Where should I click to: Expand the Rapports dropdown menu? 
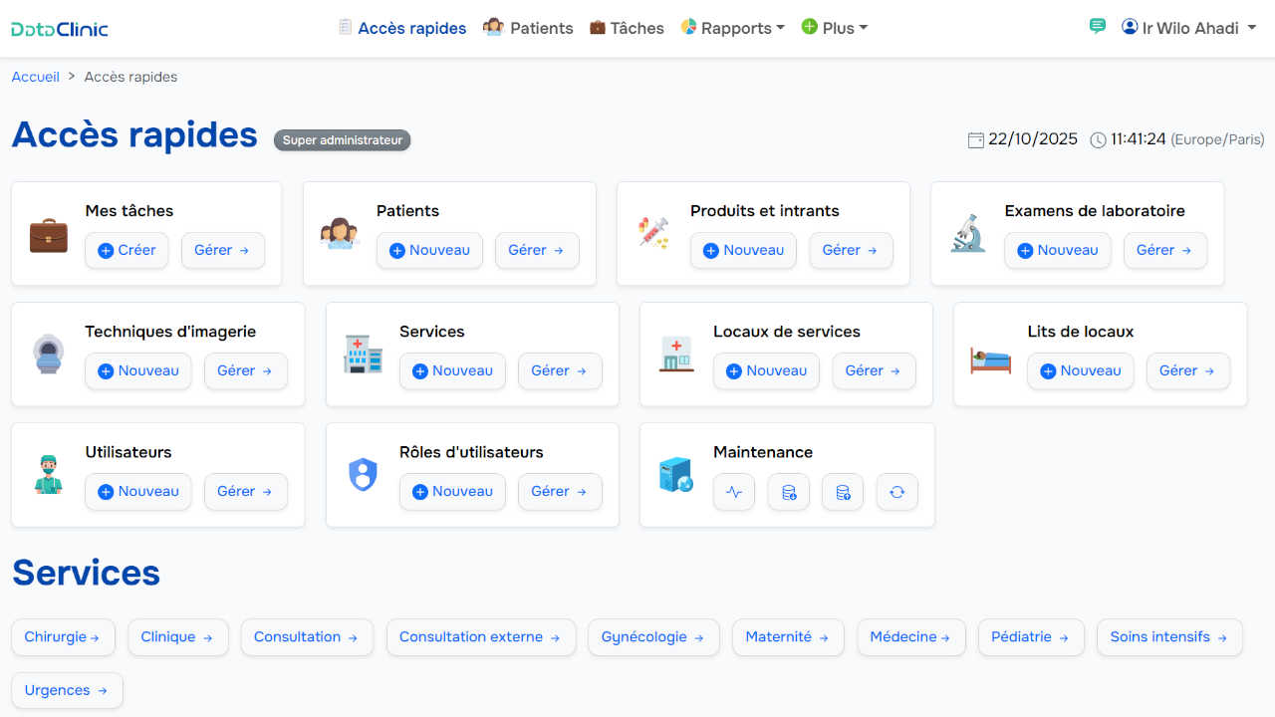[733, 28]
